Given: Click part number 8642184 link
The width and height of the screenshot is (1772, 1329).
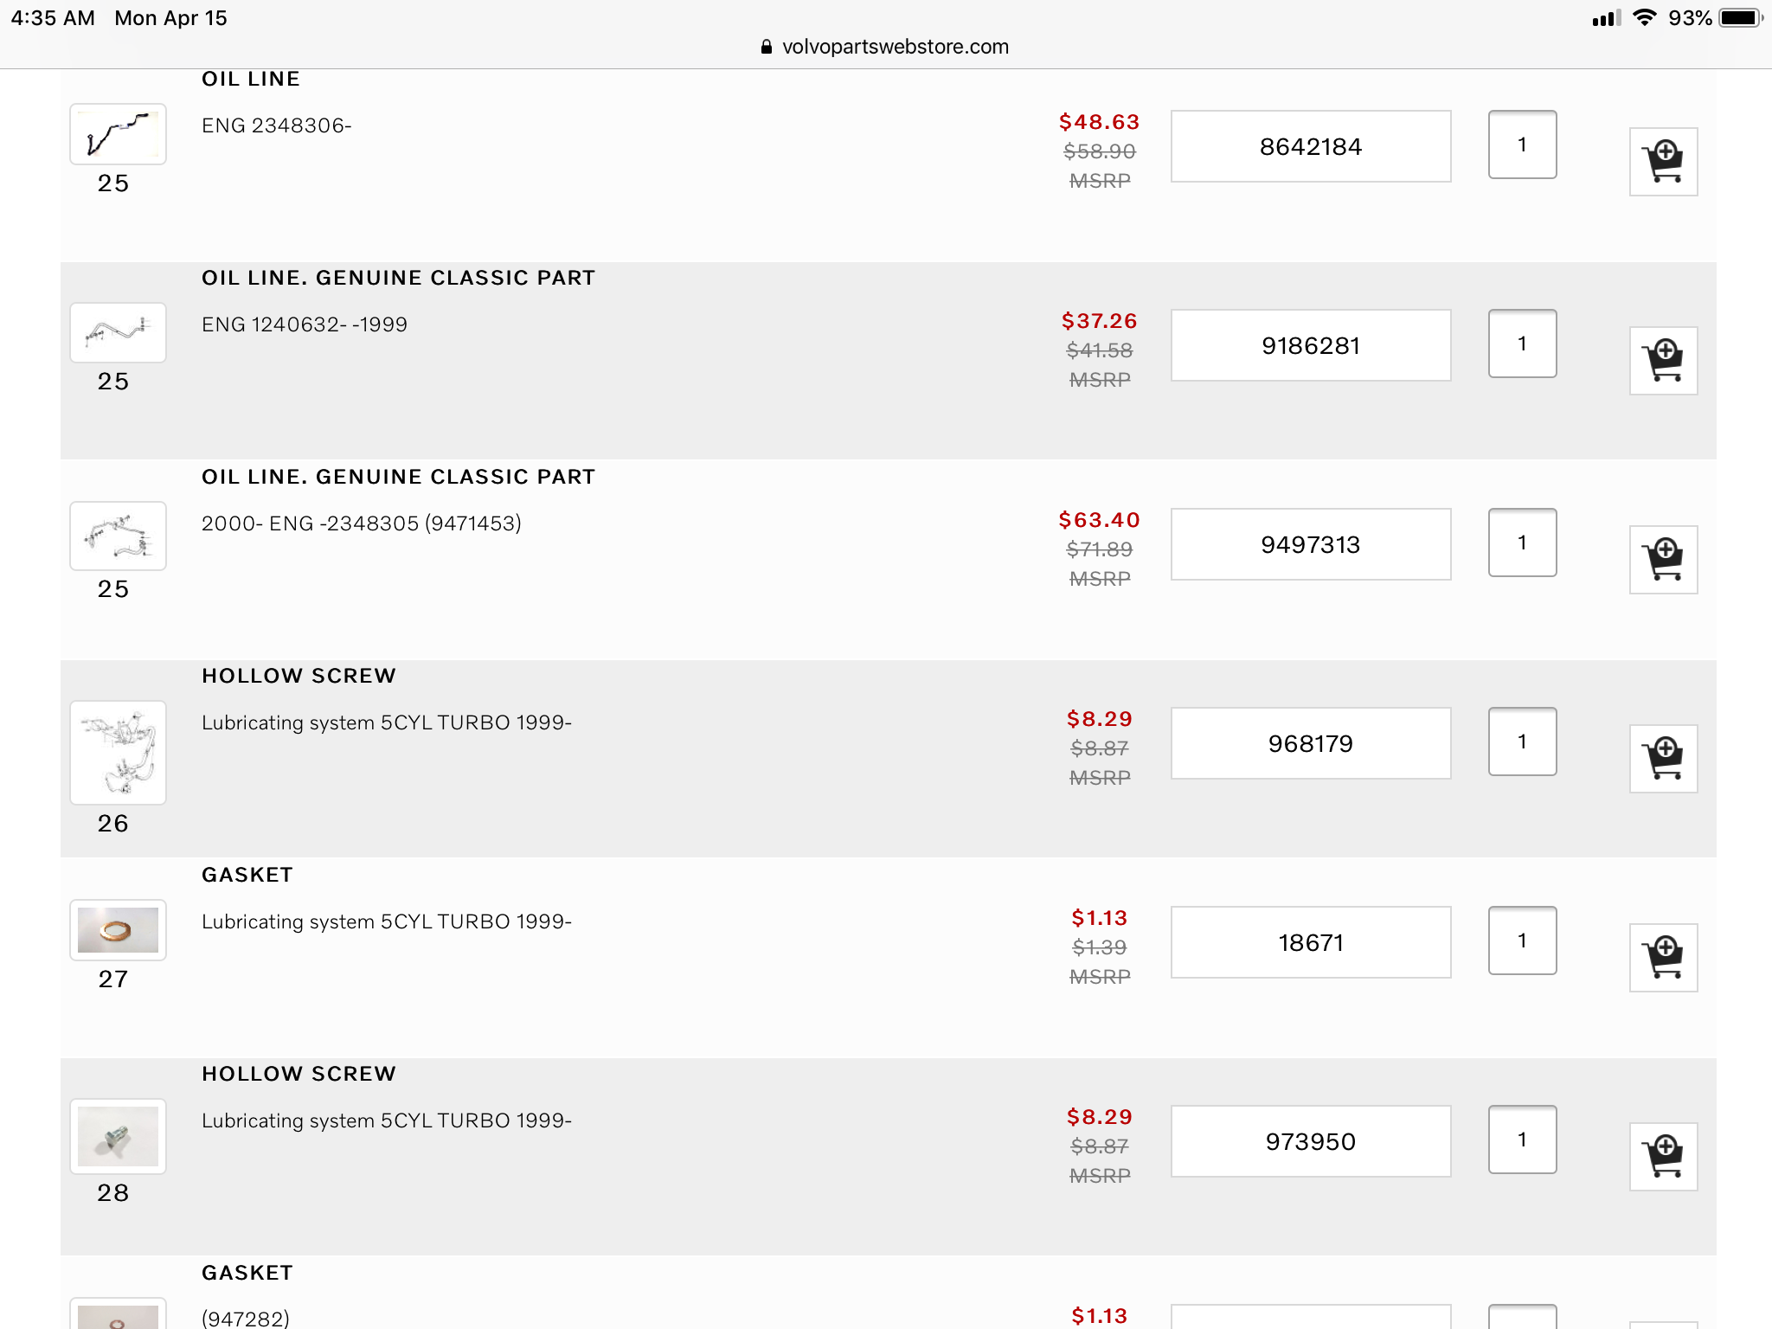Looking at the screenshot, I should click(1310, 147).
